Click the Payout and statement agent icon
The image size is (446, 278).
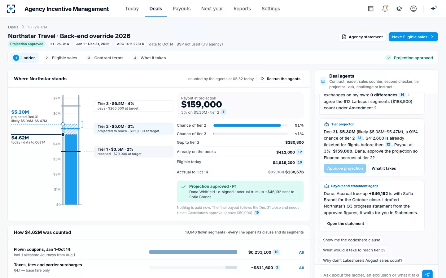tap(326, 186)
